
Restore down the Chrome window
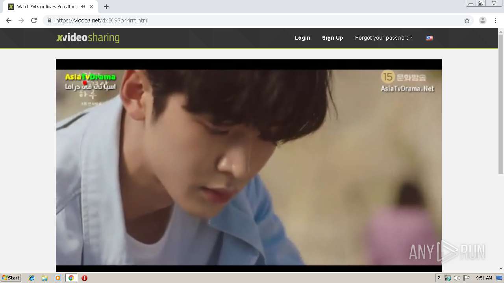[x=481, y=4]
